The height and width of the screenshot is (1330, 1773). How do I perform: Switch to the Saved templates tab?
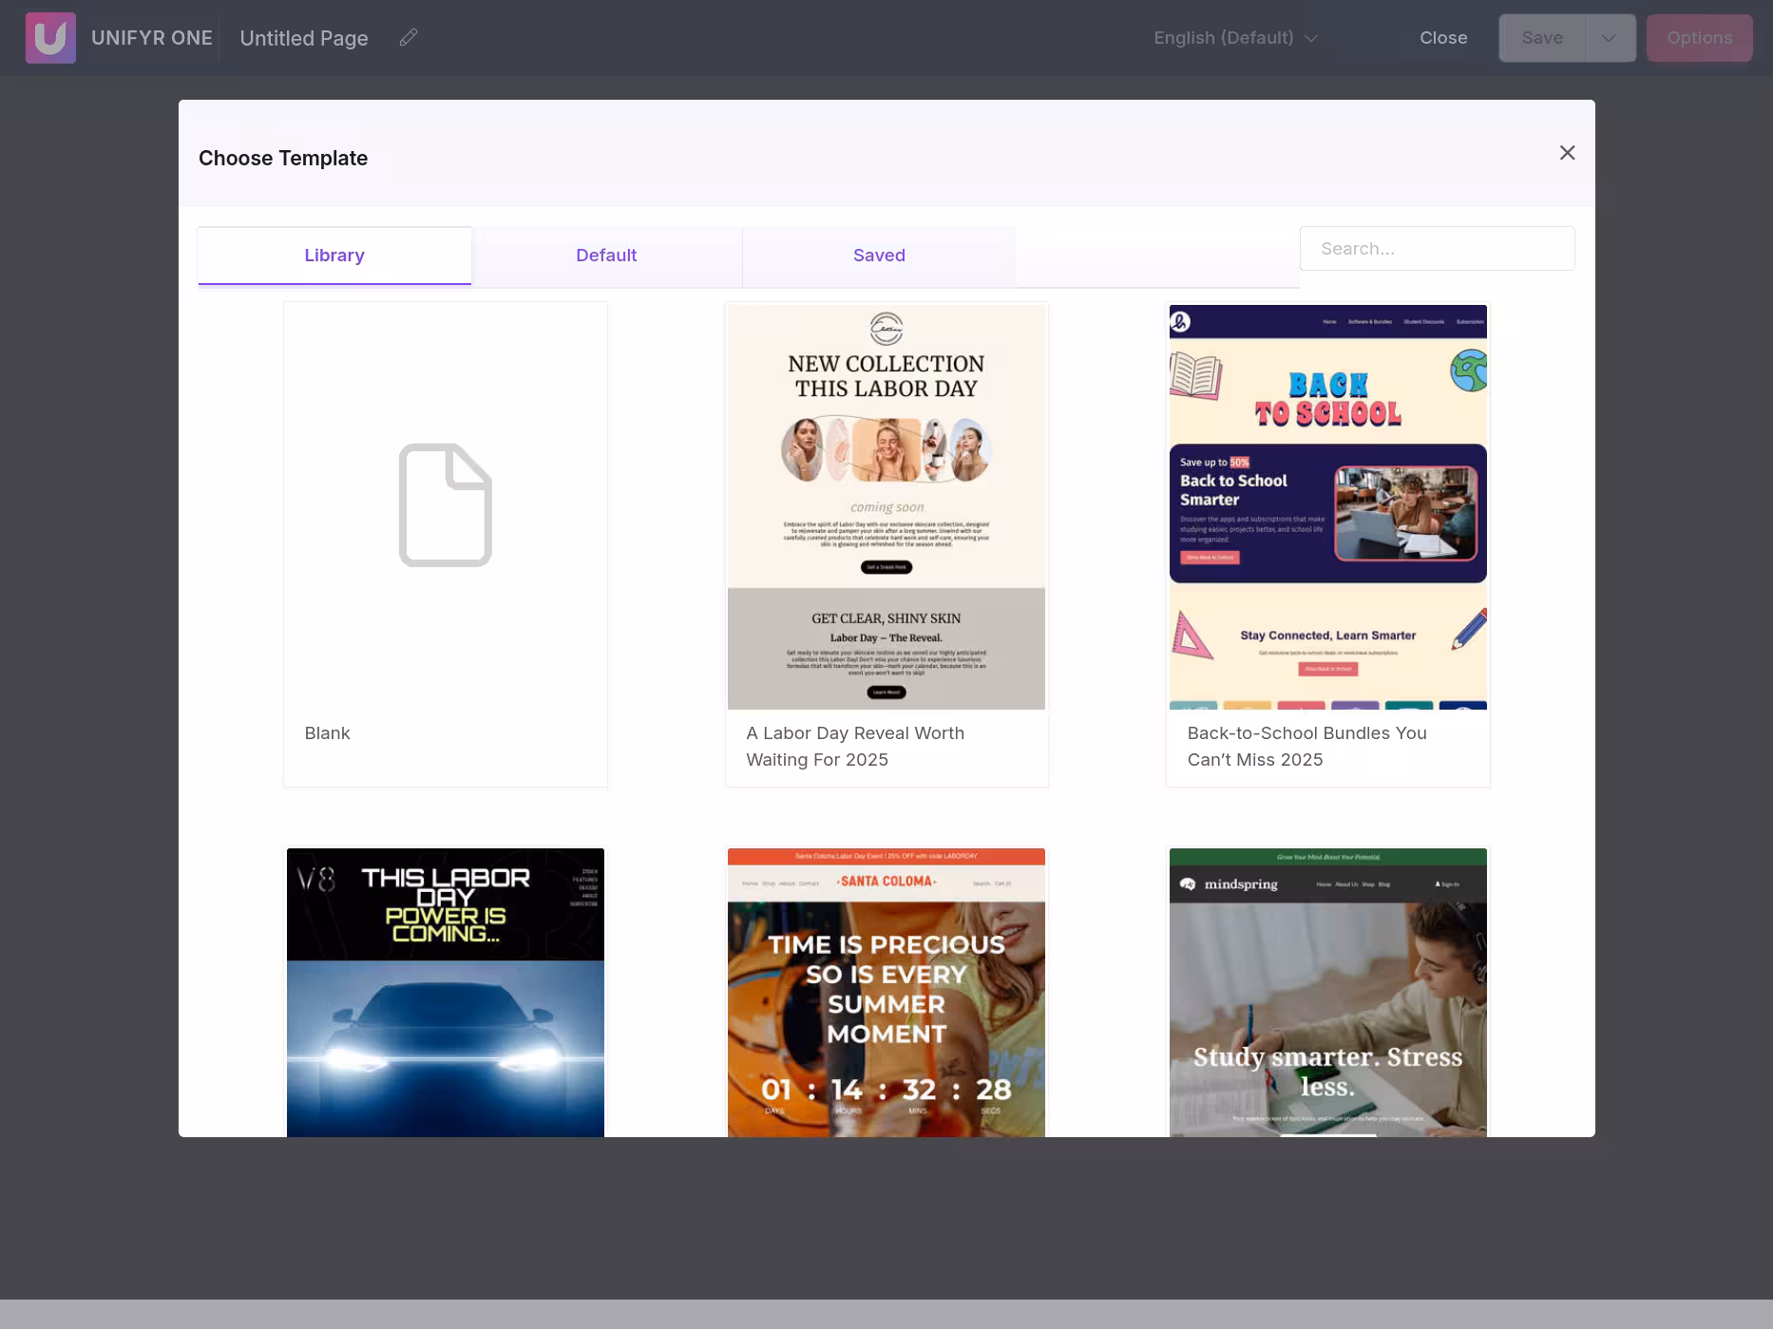coord(878,255)
